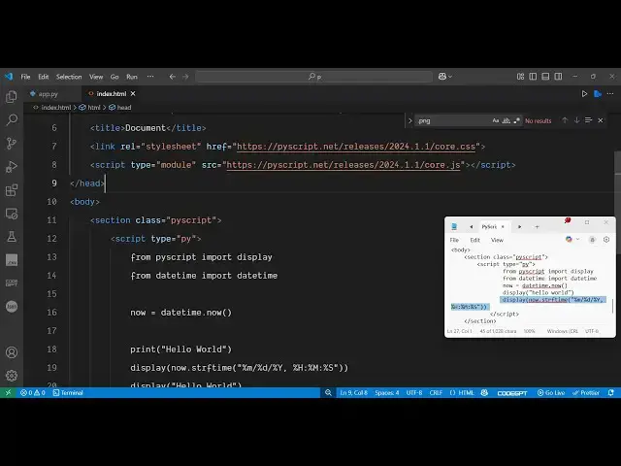Go to next match in Find widget
The height and width of the screenshot is (466, 621).
pos(576,120)
